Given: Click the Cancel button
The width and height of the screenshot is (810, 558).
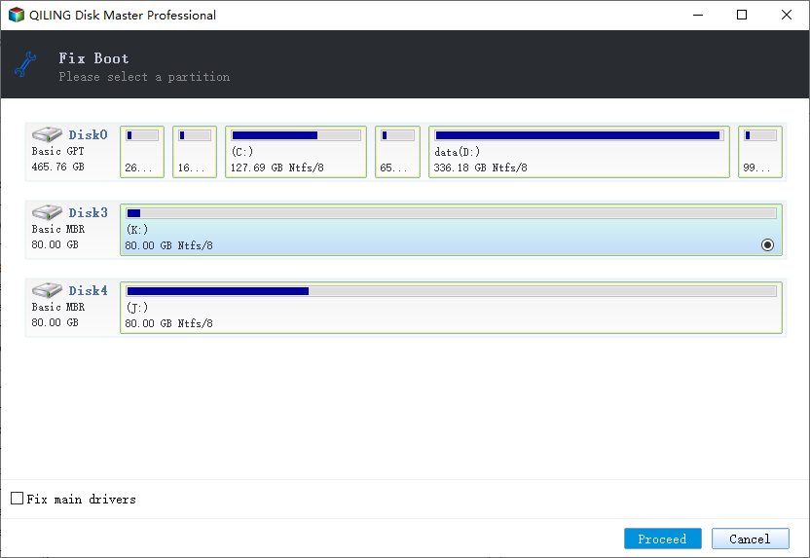Looking at the screenshot, I should click(x=750, y=539).
